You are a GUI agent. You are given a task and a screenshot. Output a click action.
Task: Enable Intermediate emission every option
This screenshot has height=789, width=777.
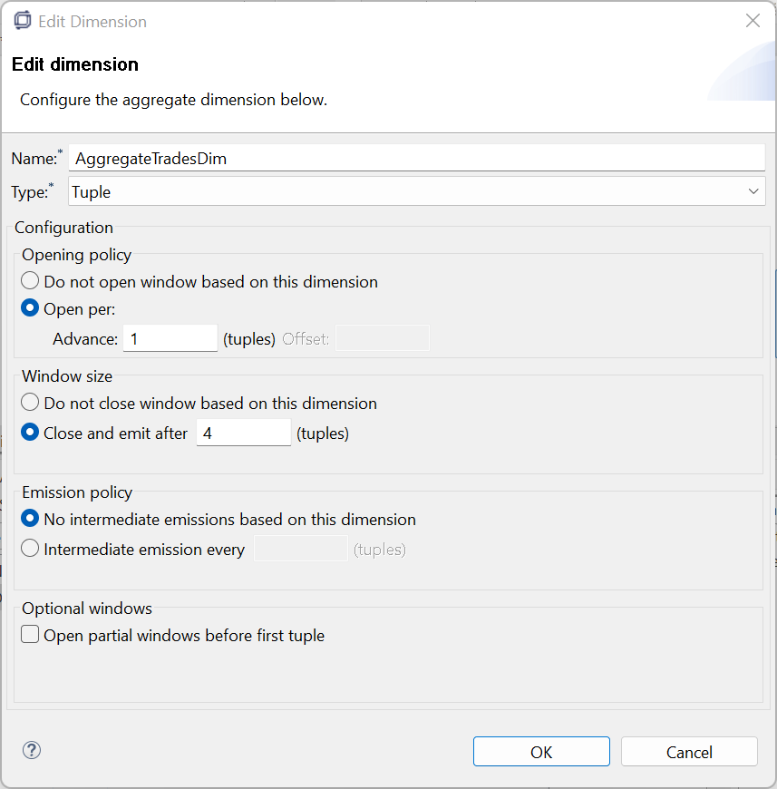click(31, 549)
